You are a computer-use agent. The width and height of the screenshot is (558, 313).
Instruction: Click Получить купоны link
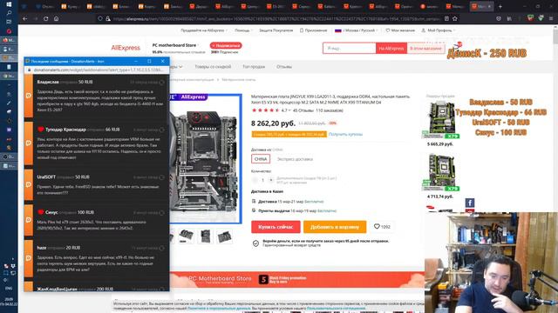pos(345,134)
